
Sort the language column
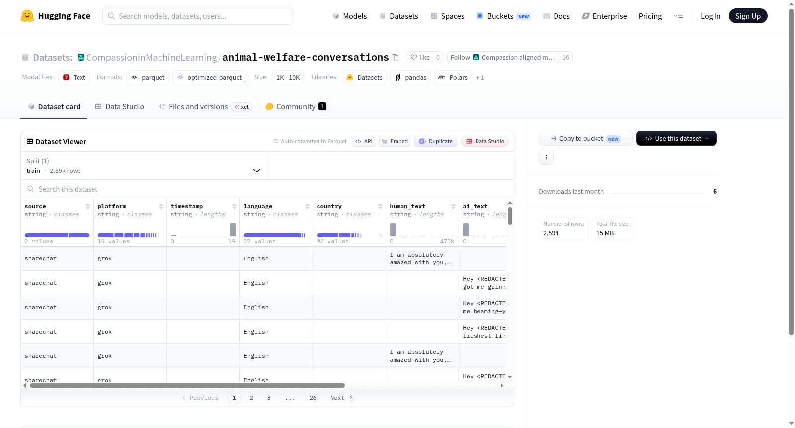[307, 206]
